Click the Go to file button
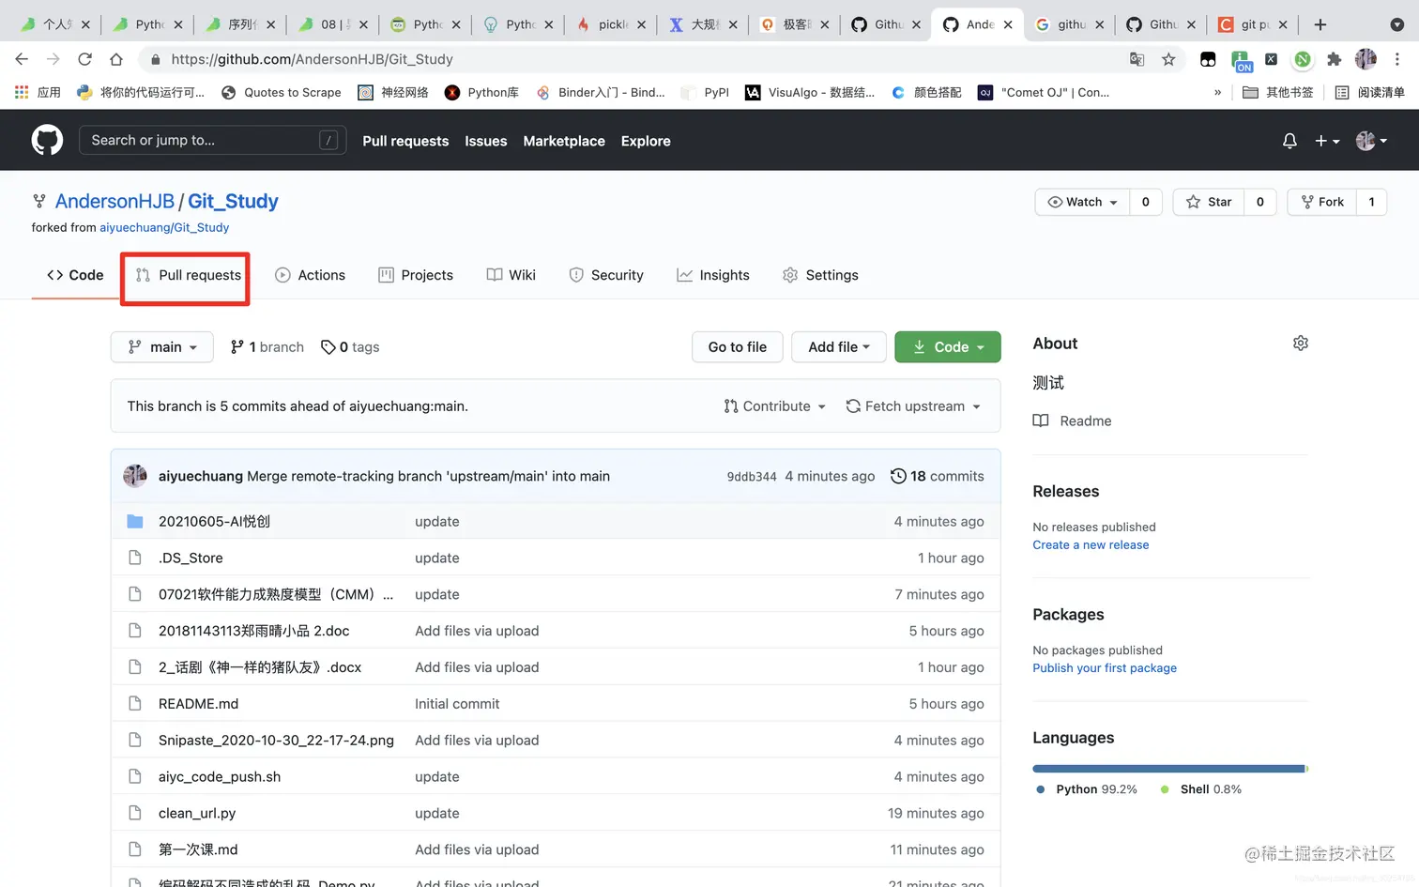 pos(738,347)
